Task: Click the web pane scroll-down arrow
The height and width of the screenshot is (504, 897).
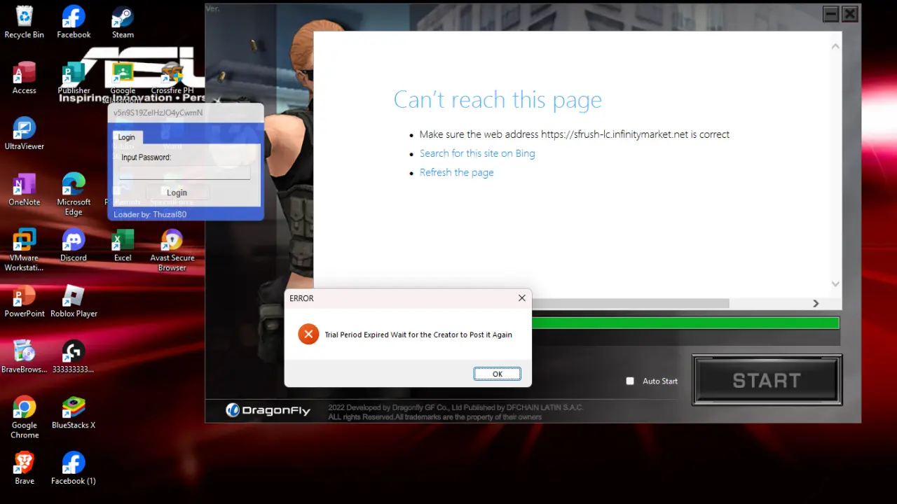Action: (x=835, y=284)
